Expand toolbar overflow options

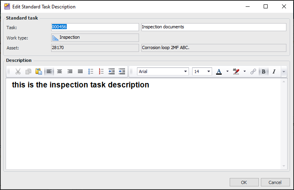coord(284,71)
